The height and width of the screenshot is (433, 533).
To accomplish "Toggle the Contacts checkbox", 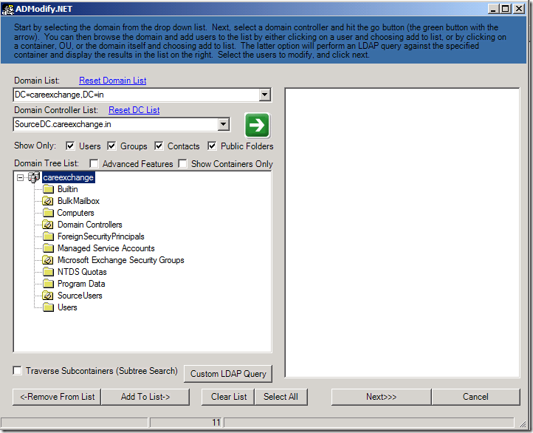I will coord(159,146).
